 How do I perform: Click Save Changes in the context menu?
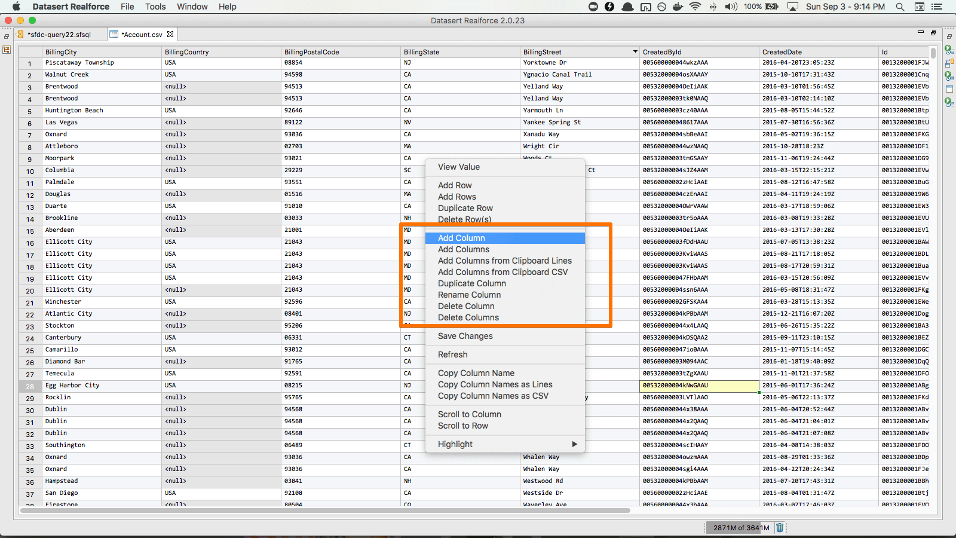tap(465, 336)
